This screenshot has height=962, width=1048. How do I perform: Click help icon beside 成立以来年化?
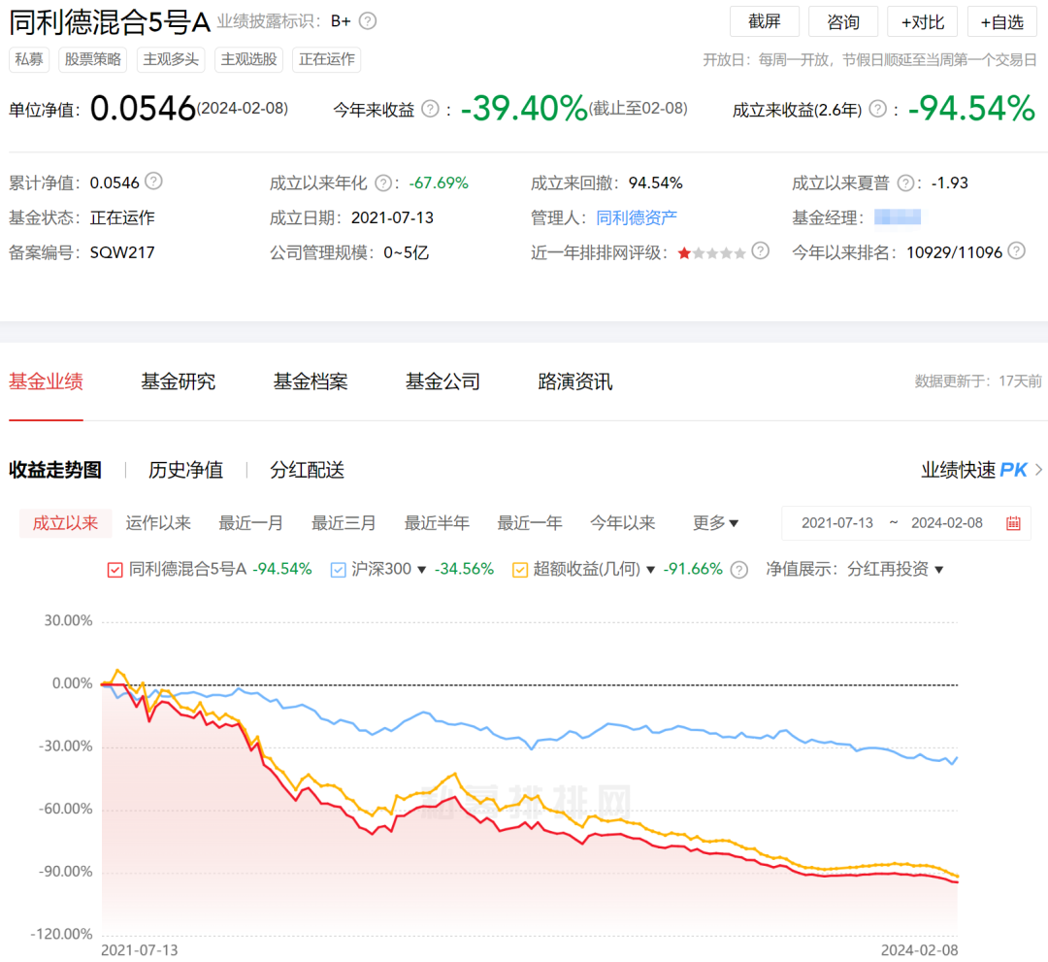383,183
